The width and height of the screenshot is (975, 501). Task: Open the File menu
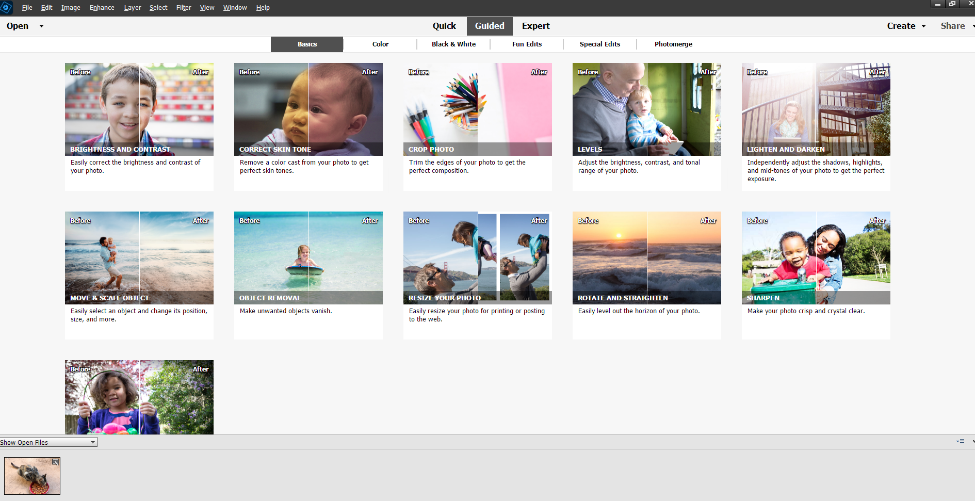(27, 7)
